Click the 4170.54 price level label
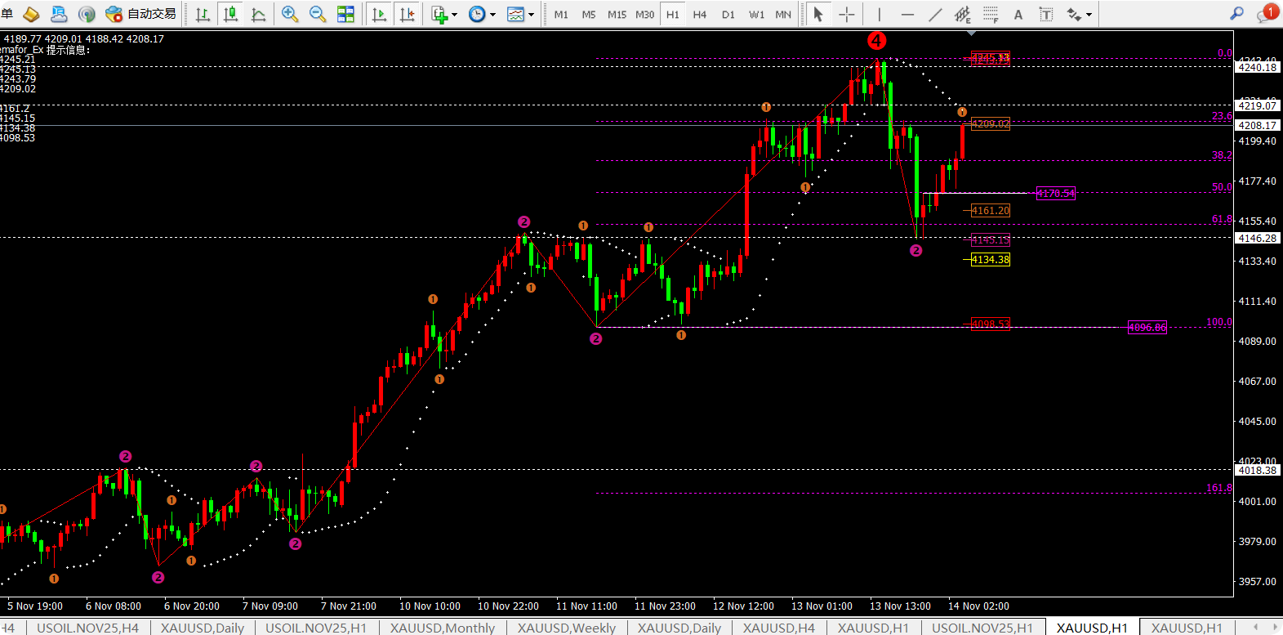 (x=1056, y=194)
